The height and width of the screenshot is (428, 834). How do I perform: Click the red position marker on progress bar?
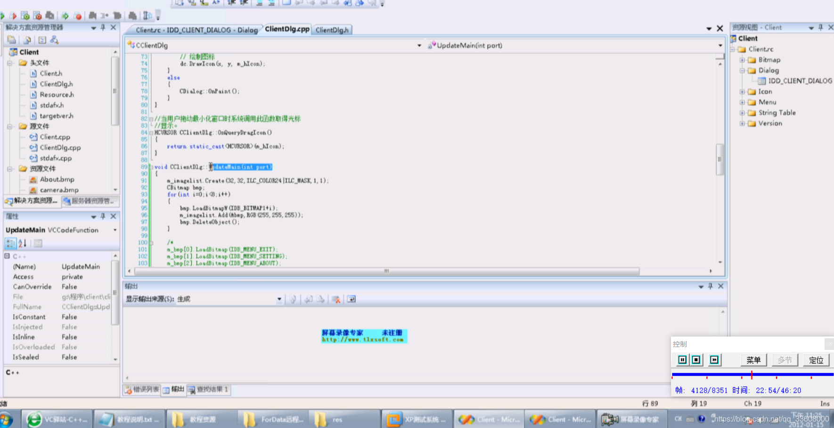pyautogui.click(x=752, y=375)
